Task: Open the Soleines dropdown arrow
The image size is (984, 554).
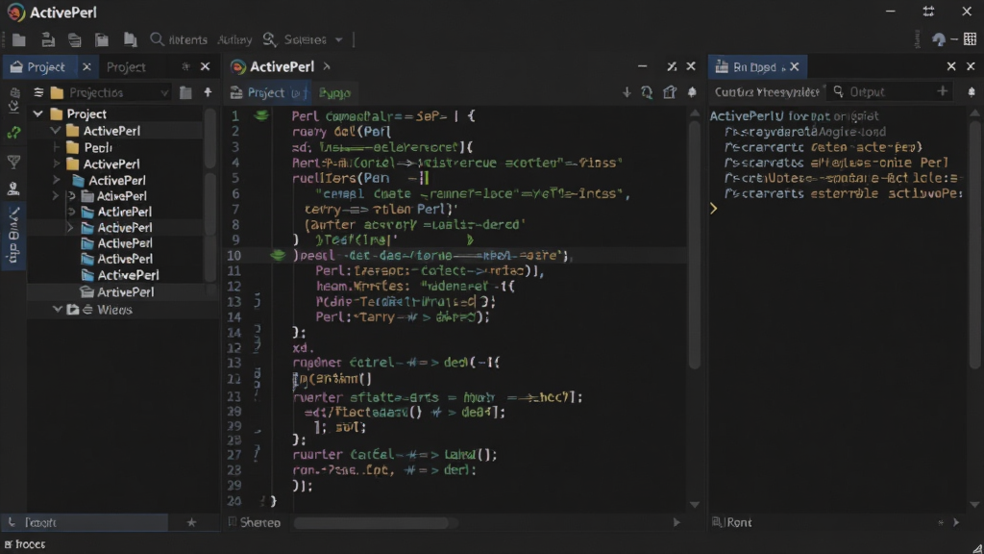Action: (339, 39)
